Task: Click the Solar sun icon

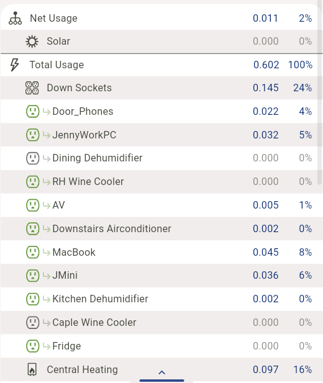Action: 32,42
